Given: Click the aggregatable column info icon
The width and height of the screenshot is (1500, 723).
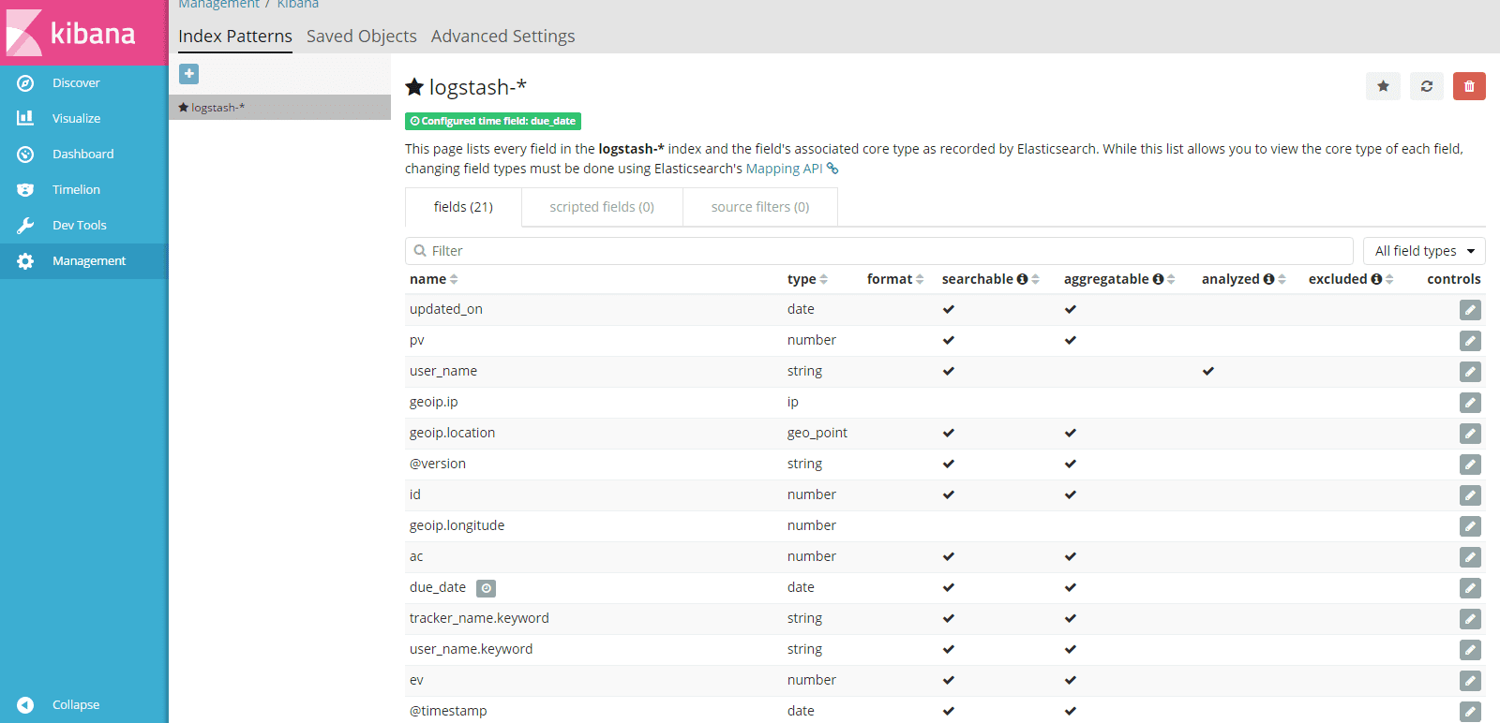Looking at the screenshot, I should tap(1158, 279).
